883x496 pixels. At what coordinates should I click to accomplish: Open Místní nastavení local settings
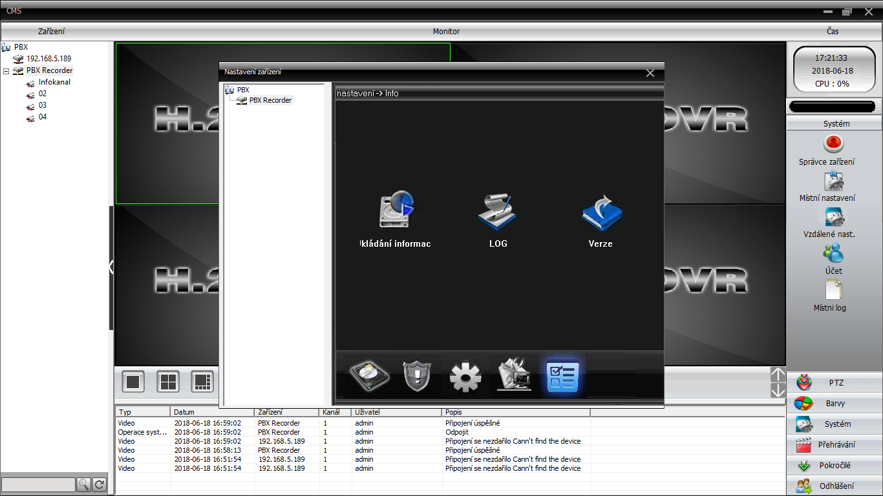pos(834,181)
